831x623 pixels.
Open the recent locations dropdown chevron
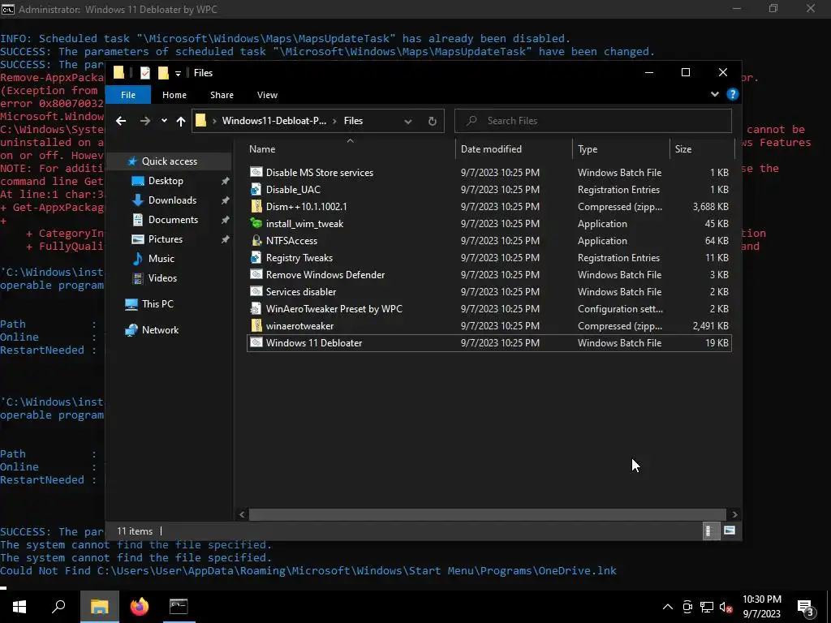164,121
